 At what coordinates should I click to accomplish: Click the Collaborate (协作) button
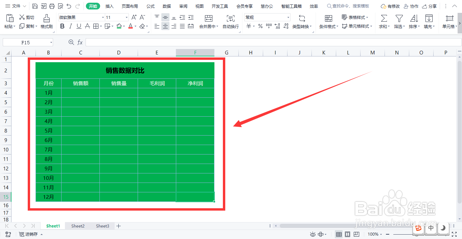pos(411,6)
